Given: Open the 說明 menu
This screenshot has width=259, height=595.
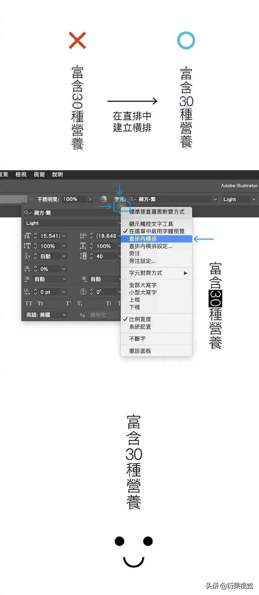Looking at the screenshot, I should [57, 175].
